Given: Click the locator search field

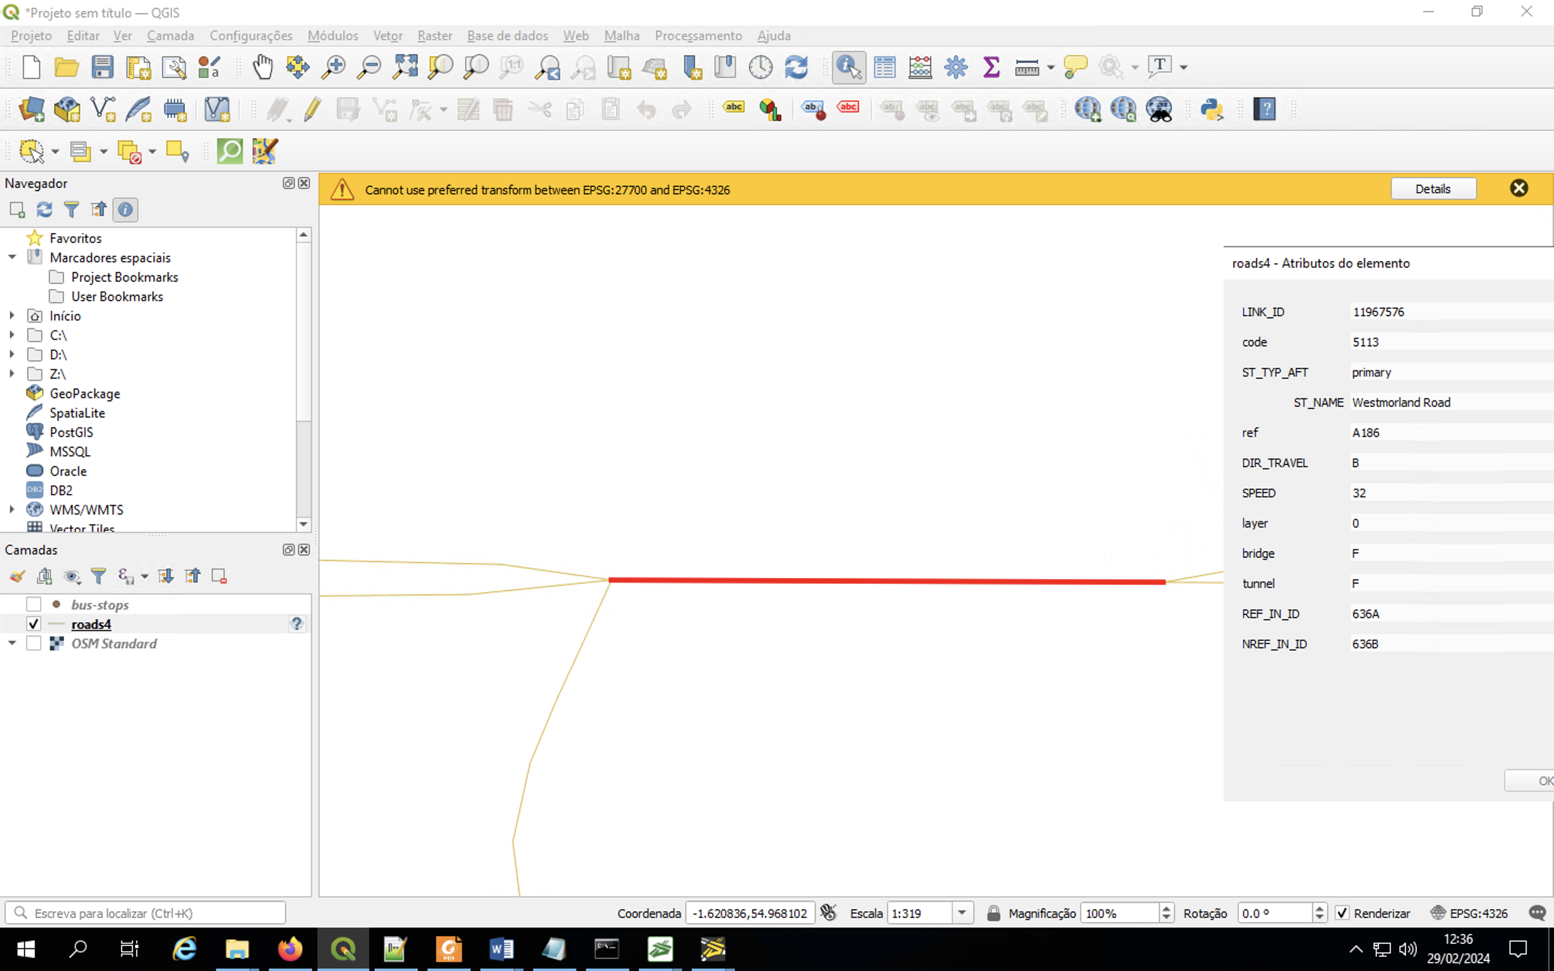Looking at the screenshot, I should tap(145, 913).
